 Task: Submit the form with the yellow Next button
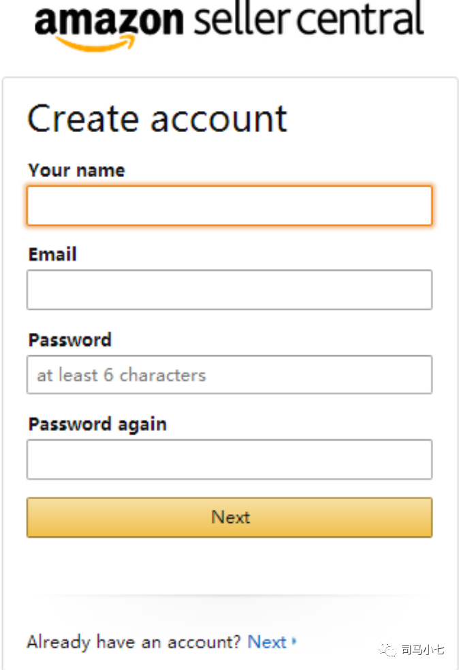pos(229,517)
